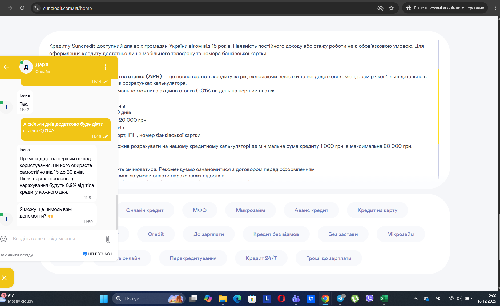Open the Перекредитування tag

[193, 258]
